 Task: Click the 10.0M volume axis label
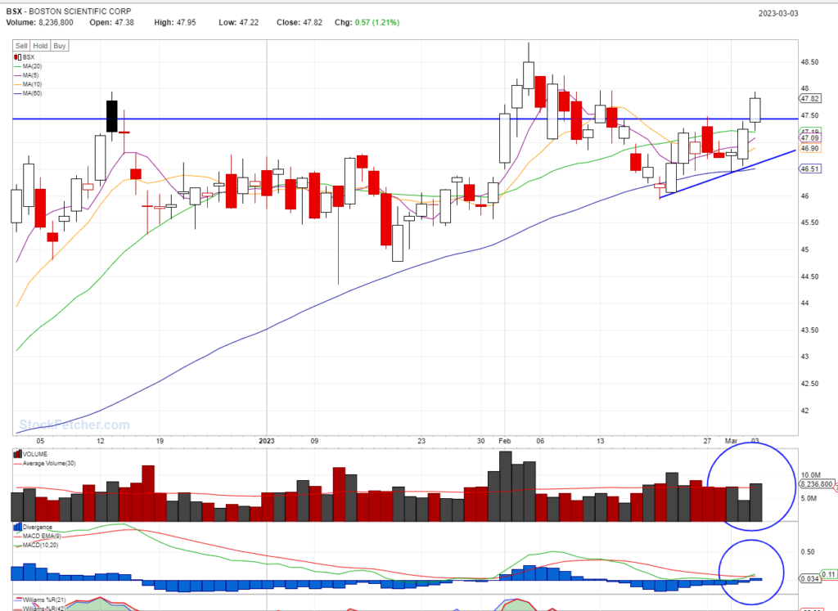[810, 474]
